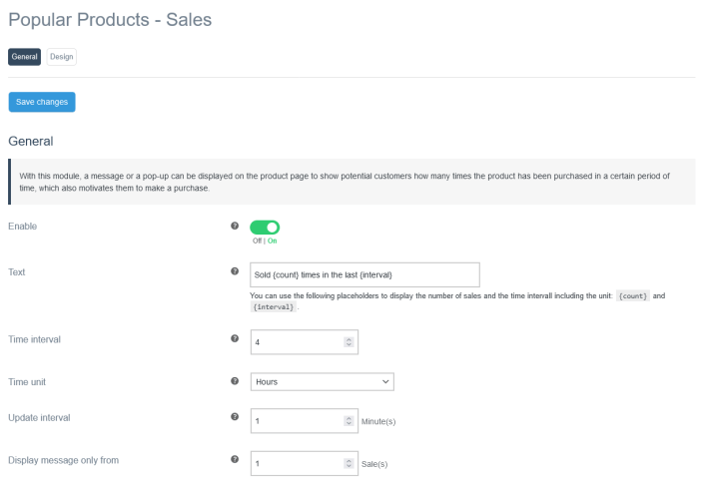Click the {count} placeholder code
Viewport: 703px width, 483px height.
tap(634, 296)
